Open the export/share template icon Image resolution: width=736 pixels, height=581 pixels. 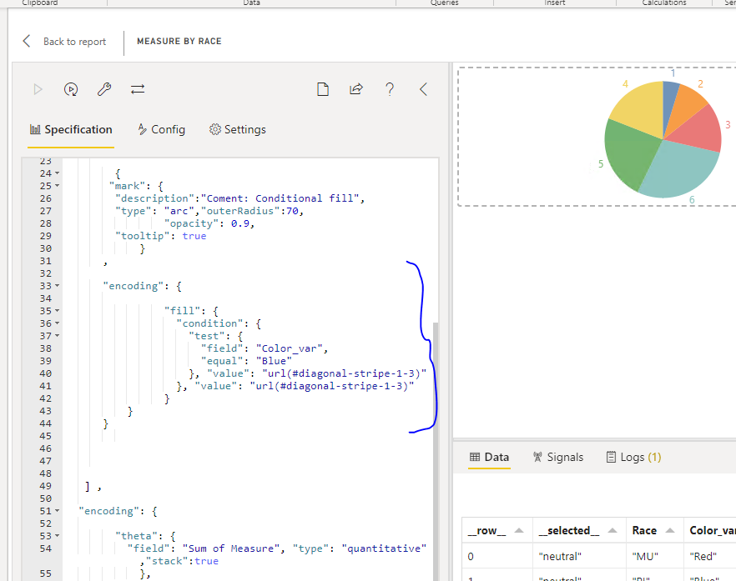coord(356,89)
